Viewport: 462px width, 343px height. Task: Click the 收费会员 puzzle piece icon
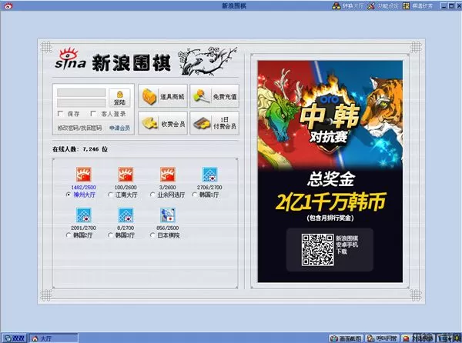[x=149, y=123]
